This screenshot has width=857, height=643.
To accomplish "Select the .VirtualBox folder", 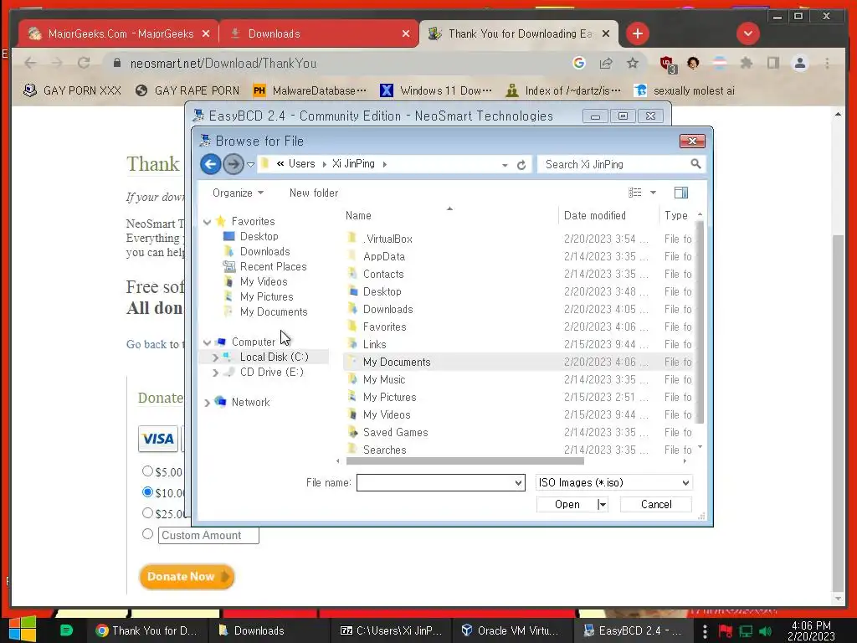I will (387, 239).
